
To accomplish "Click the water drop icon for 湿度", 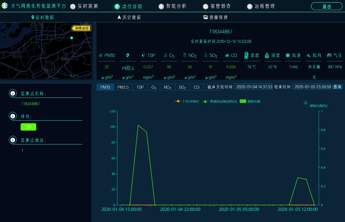I will [x=267, y=55].
